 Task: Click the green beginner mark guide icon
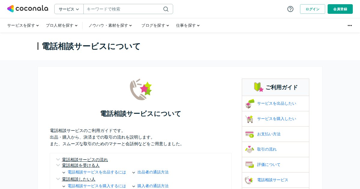pyautogui.click(x=259, y=87)
